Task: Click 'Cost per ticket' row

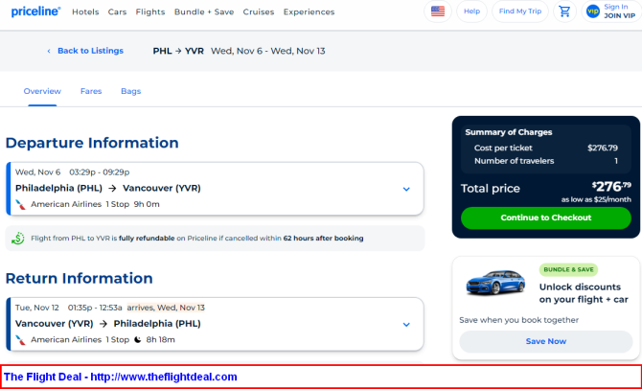Action: 546,148
